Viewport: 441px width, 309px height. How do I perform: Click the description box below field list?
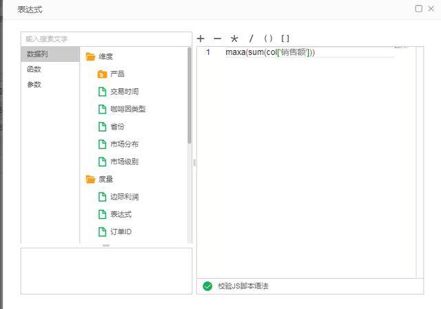pos(106,271)
